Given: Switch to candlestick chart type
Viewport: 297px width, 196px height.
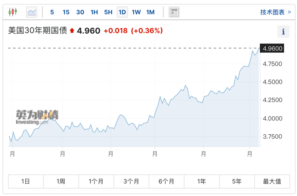Looking at the screenshot, I should point(13,12).
